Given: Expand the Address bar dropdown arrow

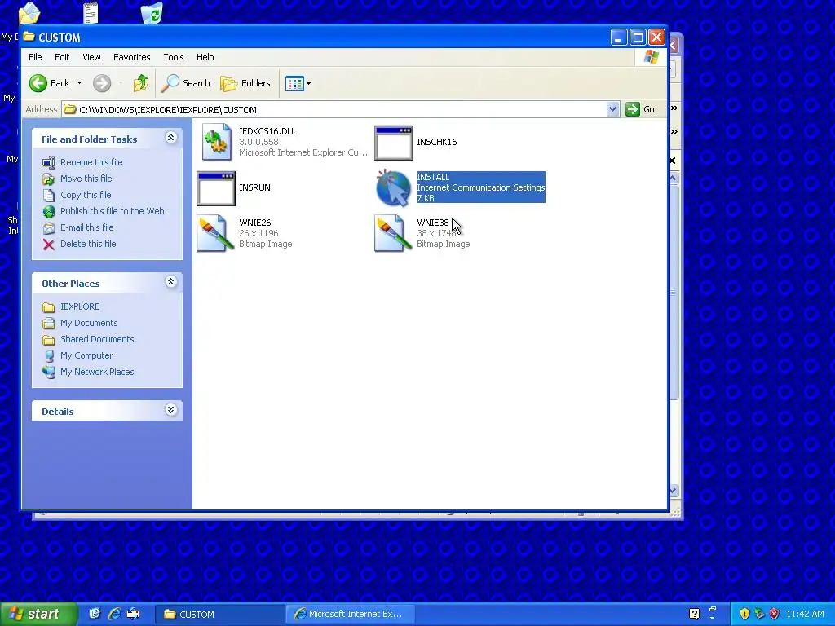Looking at the screenshot, I should 612,109.
